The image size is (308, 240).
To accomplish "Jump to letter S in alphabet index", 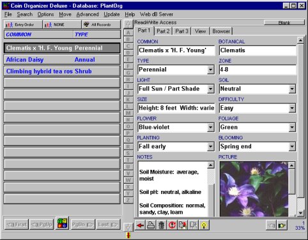I will click(x=128, y=153).
